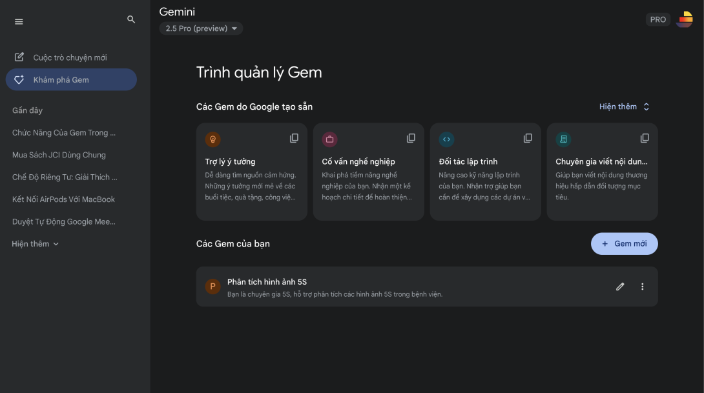Open chat Kết Nối AirPods Với MacBook
This screenshot has height=393, width=704.
pyautogui.click(x=64, y=199)
